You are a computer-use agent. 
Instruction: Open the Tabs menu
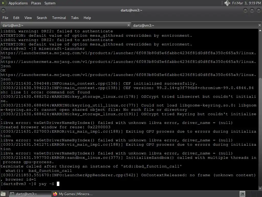point(75,18)
